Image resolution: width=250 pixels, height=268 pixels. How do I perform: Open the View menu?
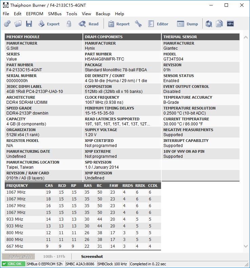(86, 14)
